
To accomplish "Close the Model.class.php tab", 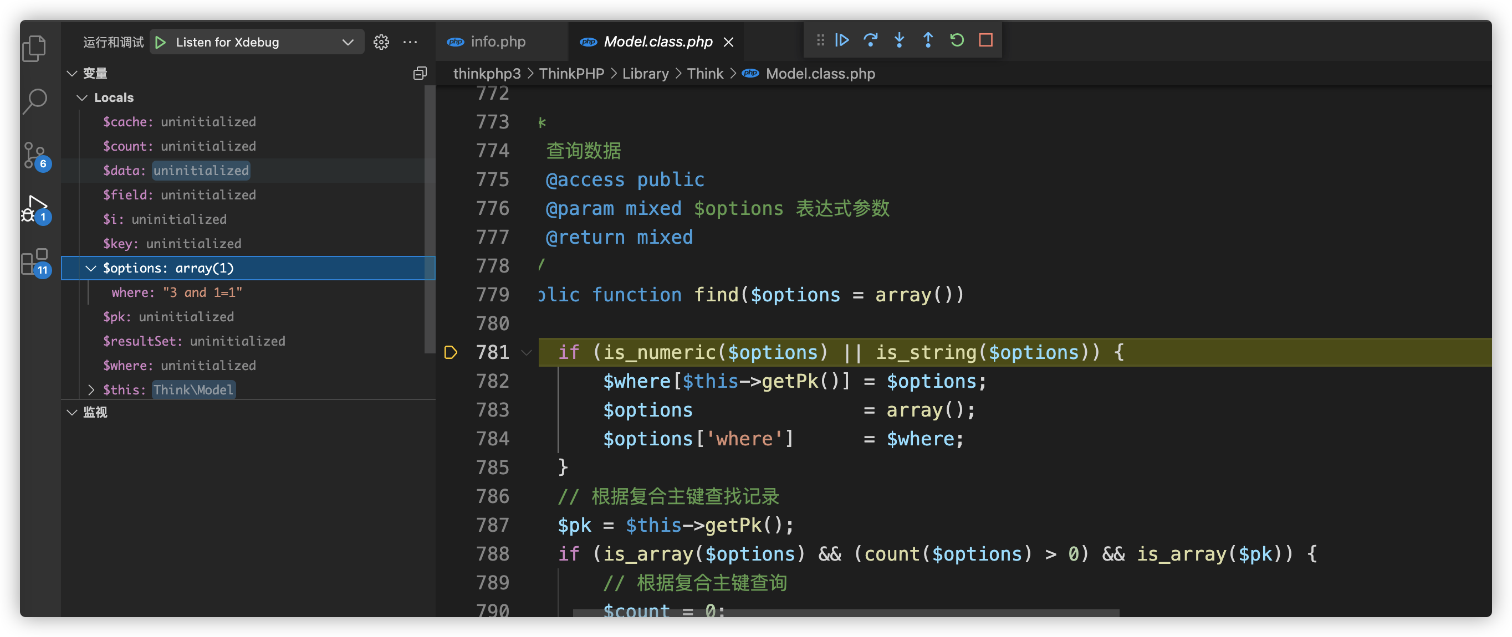I will point(728,42).
